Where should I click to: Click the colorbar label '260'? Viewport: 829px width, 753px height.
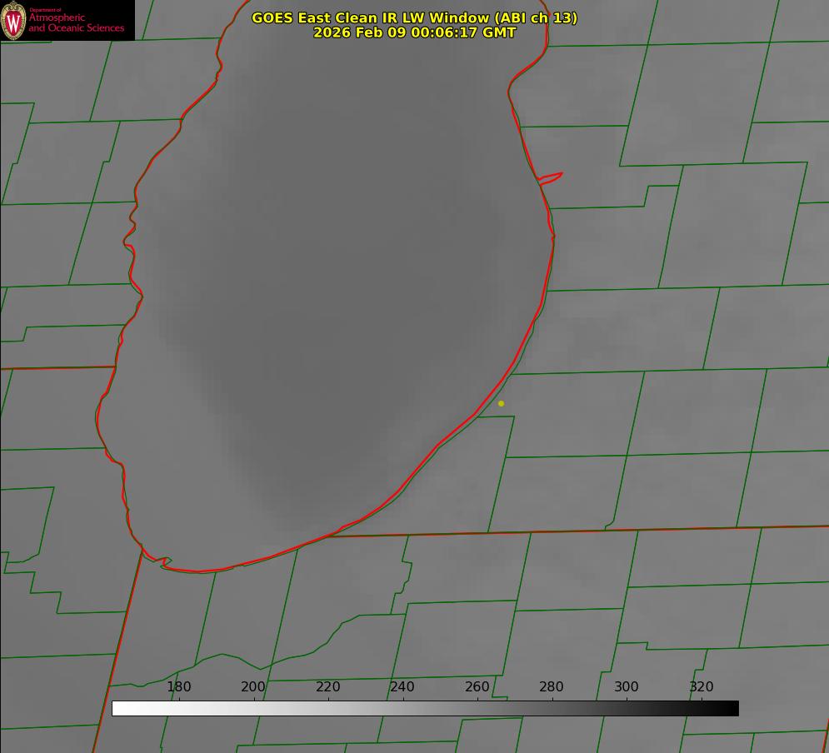(477, 687)
